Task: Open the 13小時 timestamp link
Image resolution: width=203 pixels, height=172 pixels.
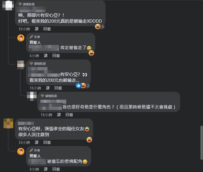Action: coord(24,142)
